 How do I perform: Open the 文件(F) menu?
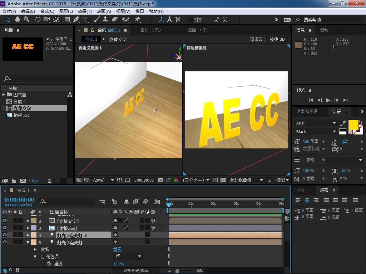[9, 11]
